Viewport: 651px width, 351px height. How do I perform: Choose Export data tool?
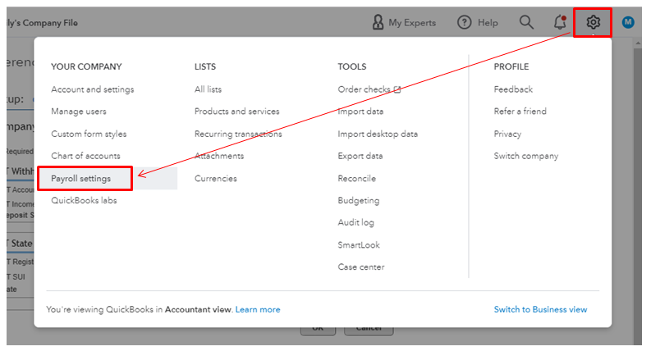[x=360, y=156]
